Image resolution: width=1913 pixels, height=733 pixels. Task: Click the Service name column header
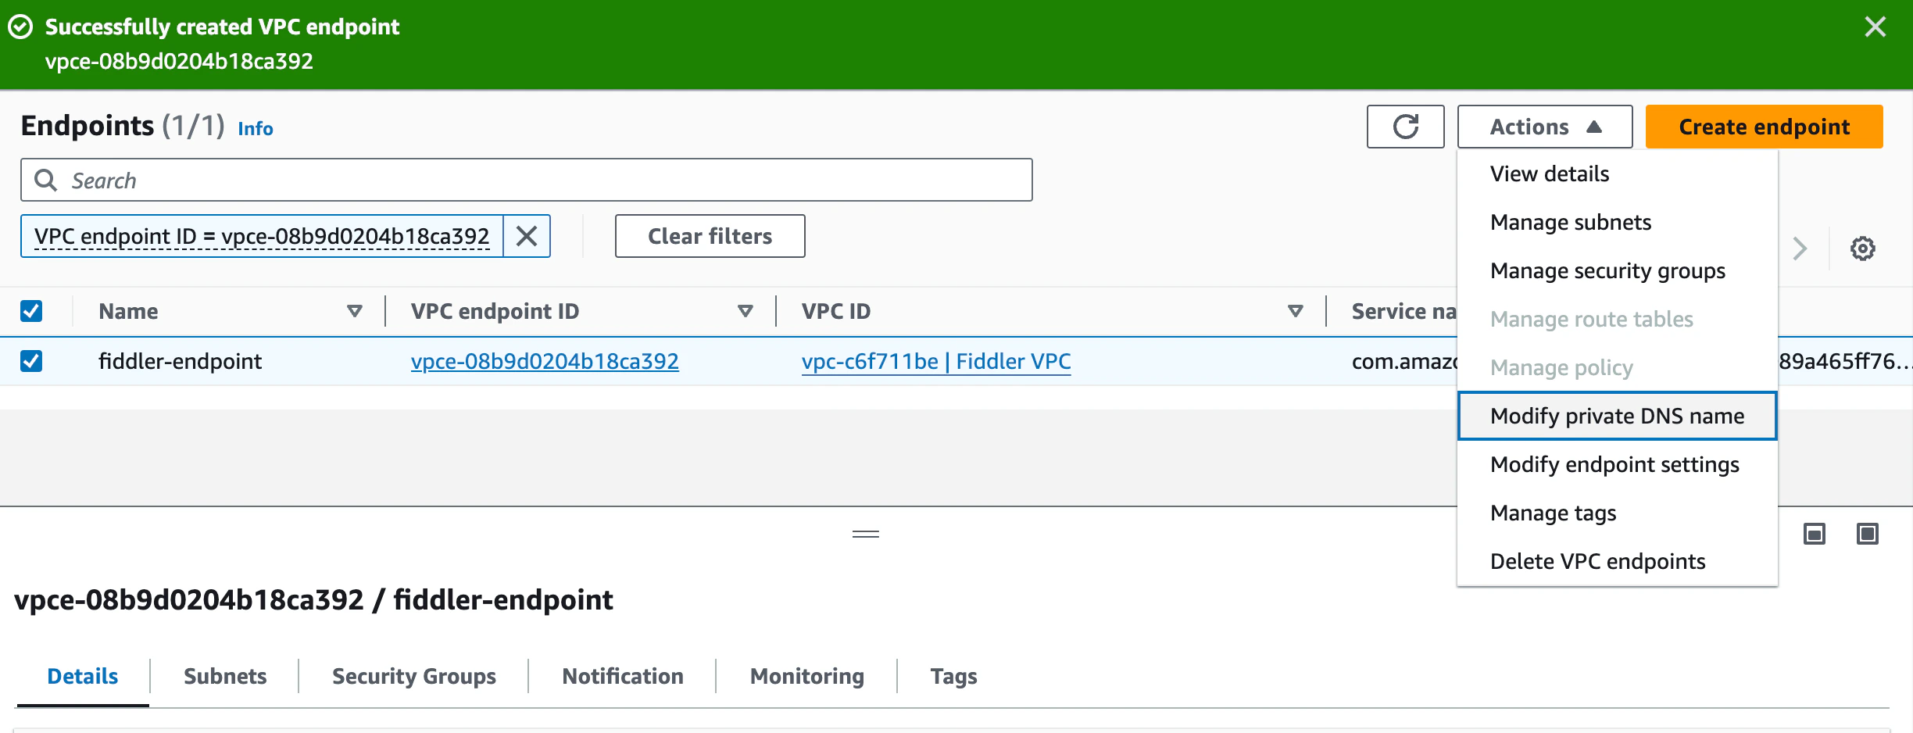(x=1403, y=311)
